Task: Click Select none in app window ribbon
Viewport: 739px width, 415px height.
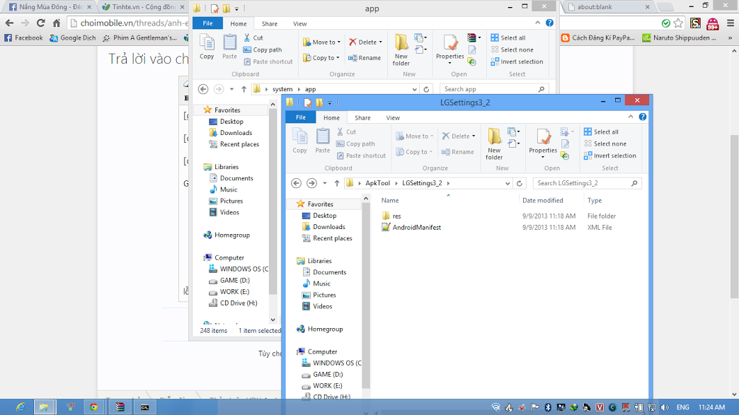Action: (x=512, y=49)
